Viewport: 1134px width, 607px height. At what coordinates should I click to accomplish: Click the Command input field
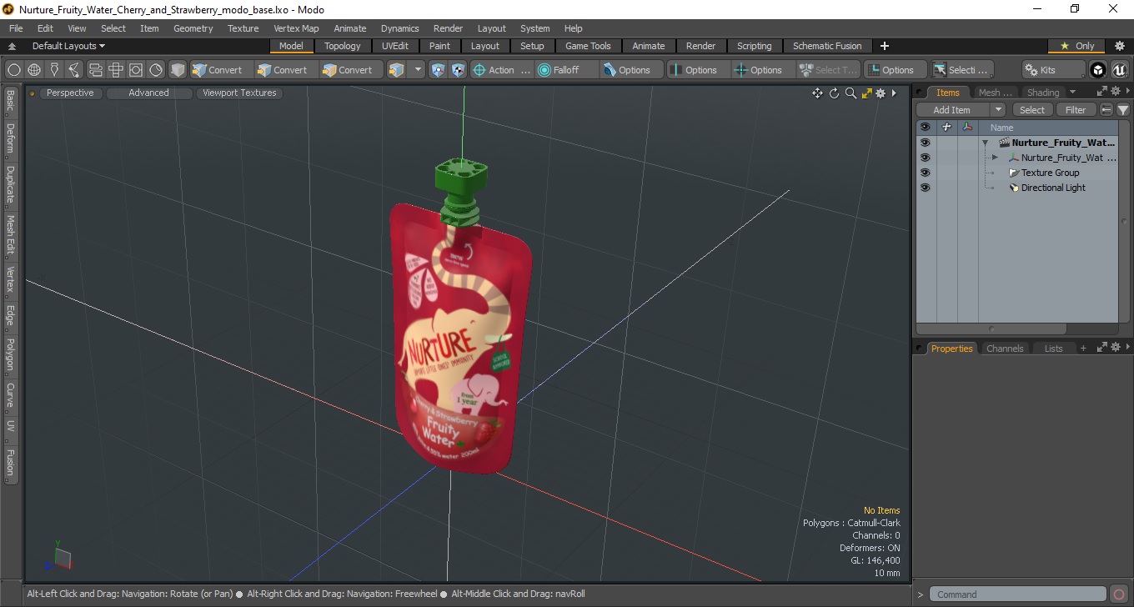[x=1018, y=594]
